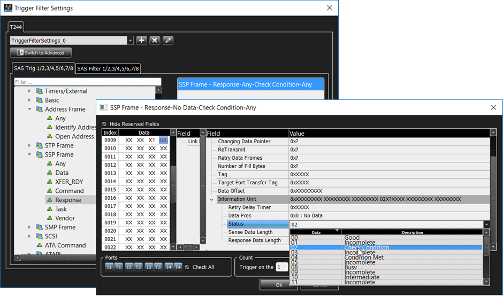Toggle the Check All ports checkbox
Viewport: 503px width, 297px height.
click(187, 267)
